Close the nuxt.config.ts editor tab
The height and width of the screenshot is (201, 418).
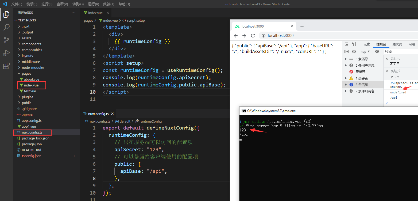(113, 114)
